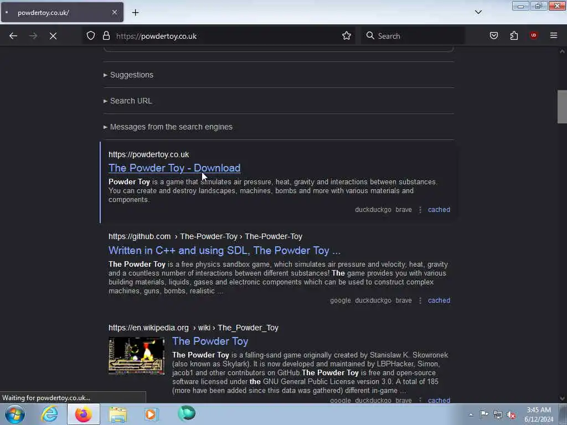Open the Extensions puzzle icon

tap(514, 35)
